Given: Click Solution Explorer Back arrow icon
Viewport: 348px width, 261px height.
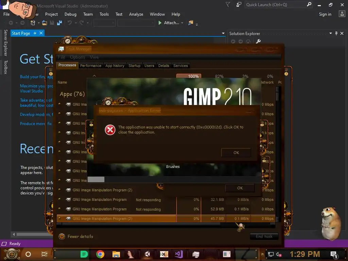Looking at the screenshot, I should coord(233,41).
